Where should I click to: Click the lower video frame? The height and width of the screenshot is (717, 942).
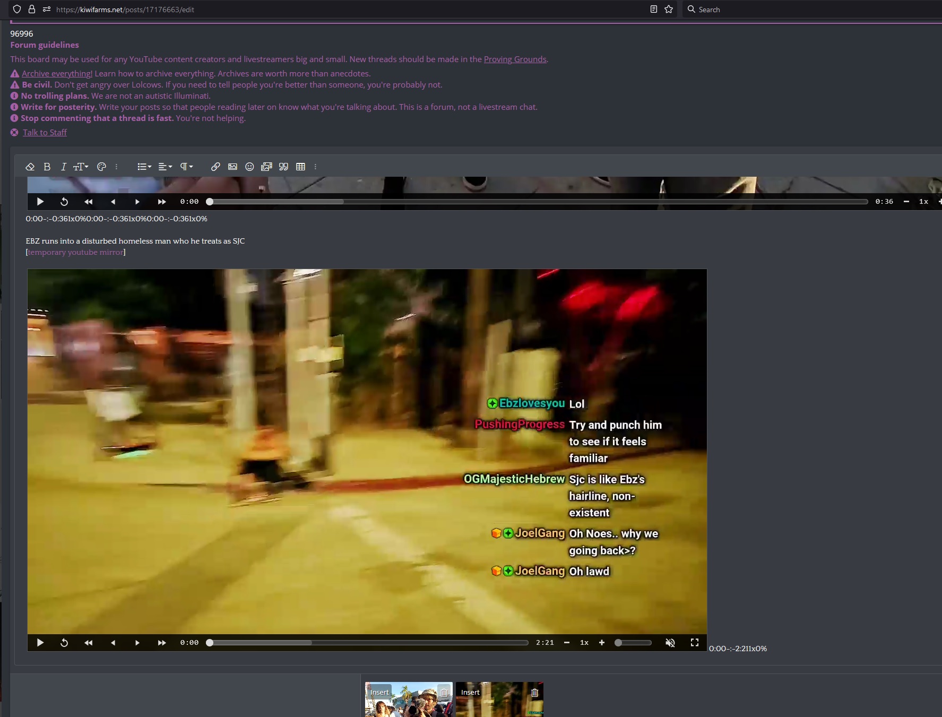(x=367, y=451)
